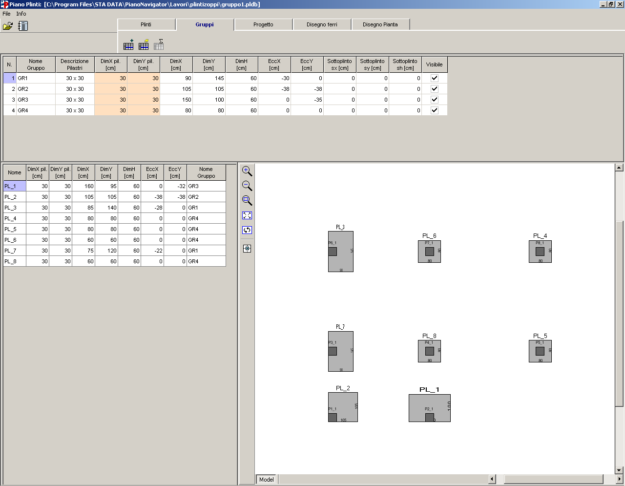The height and width of the screenshot is (486, 625).
Task: Uncheck the Visibile checkbox for GR4
Action: click(435, 110)
